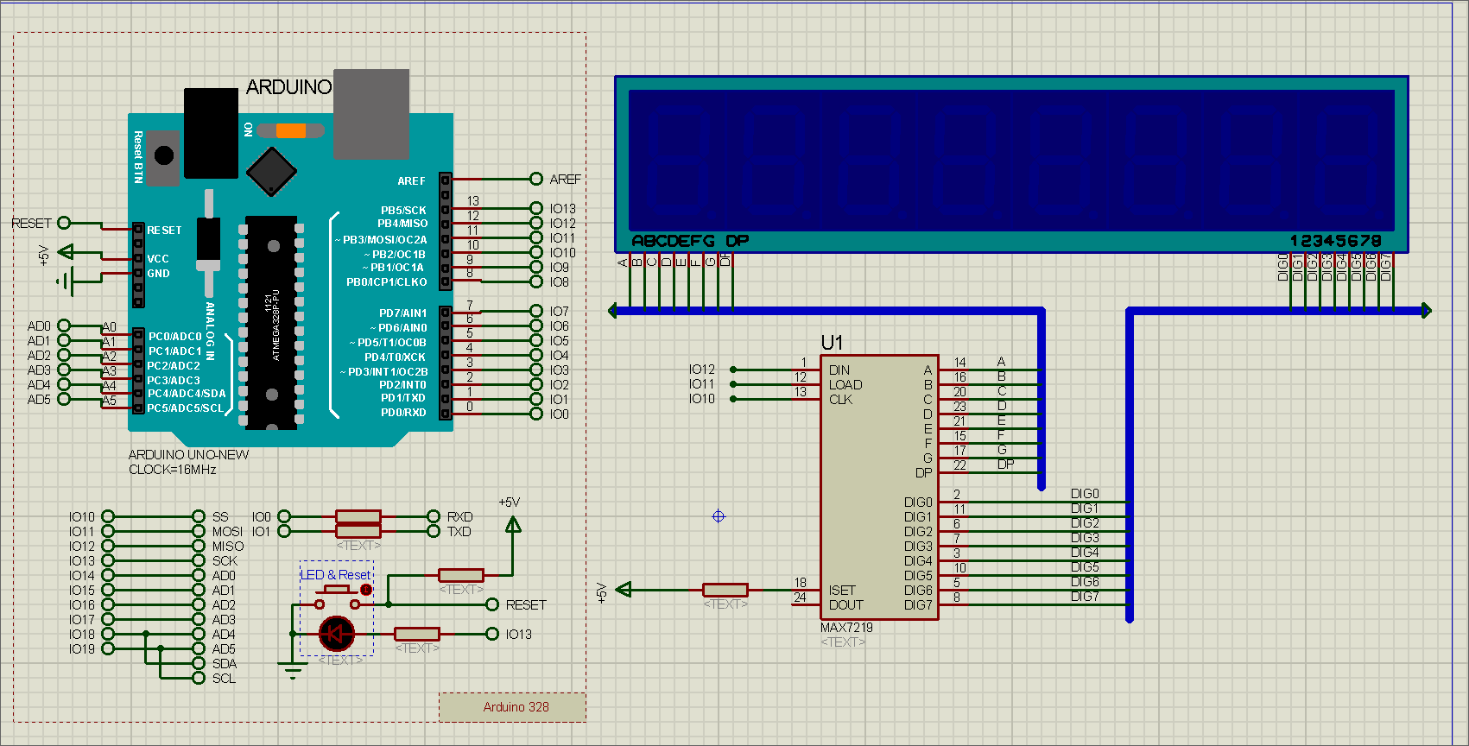Select the RESET terminal right of the pushbutton

click(492, 604)
